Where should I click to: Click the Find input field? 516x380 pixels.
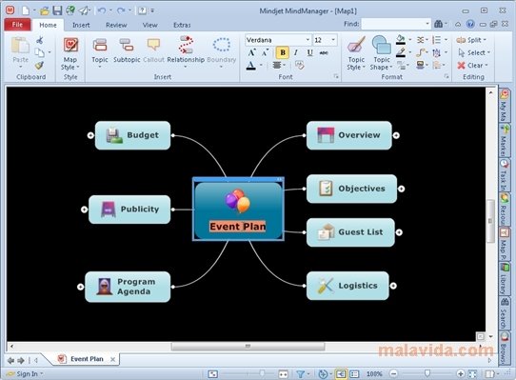point(393,24)
